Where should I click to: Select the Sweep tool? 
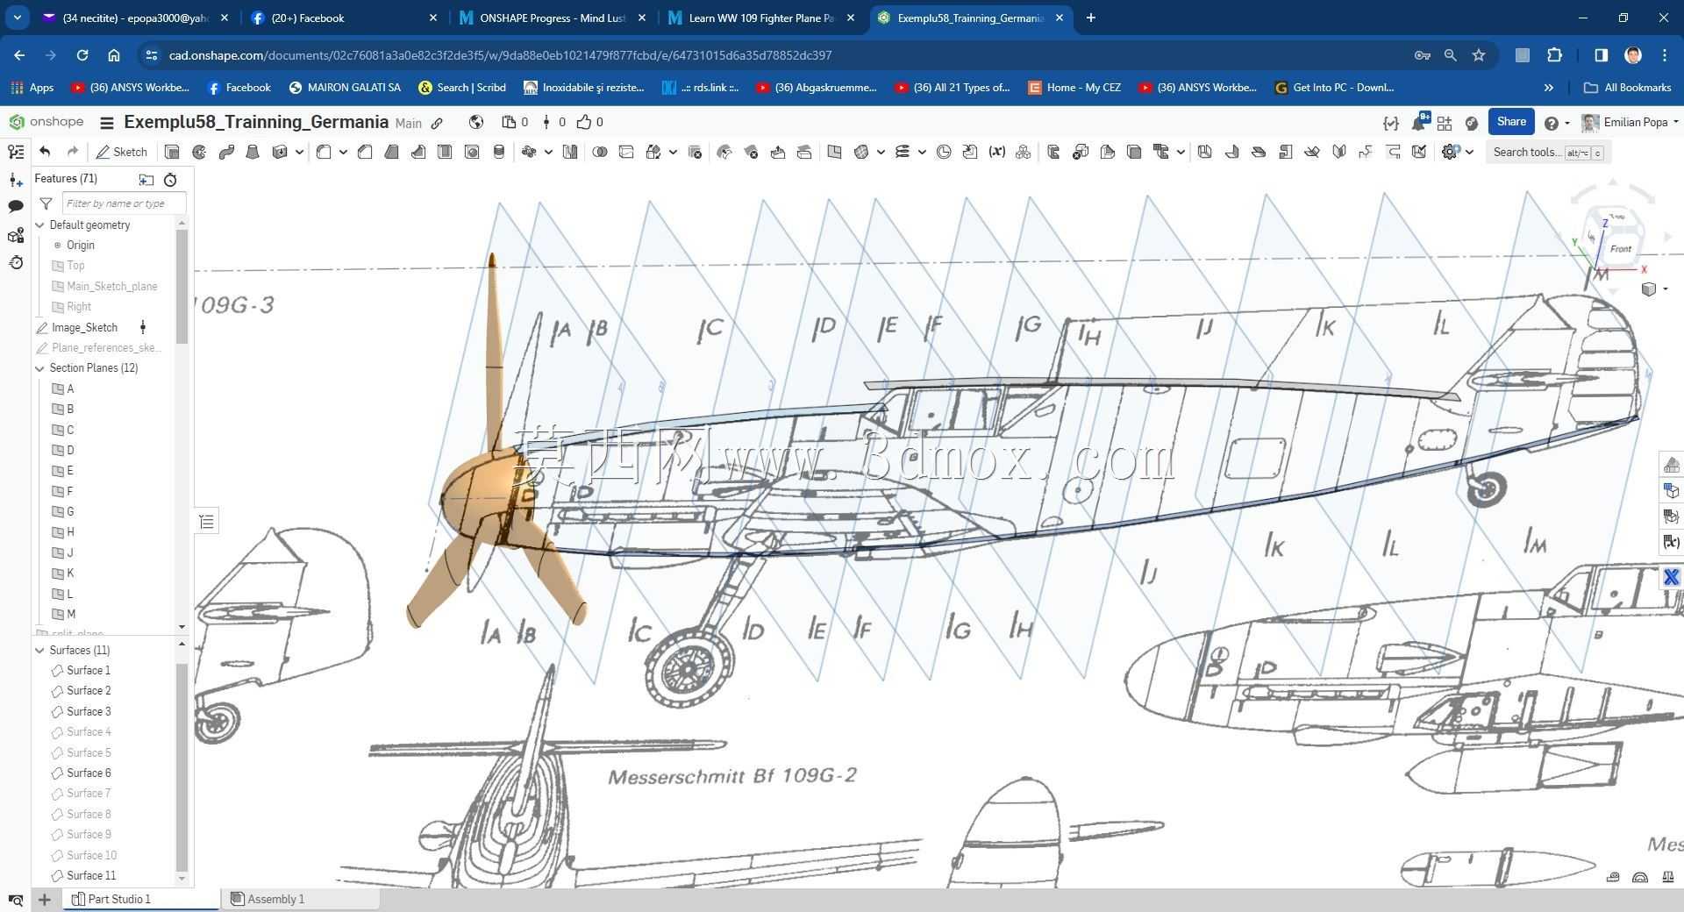[x=226, y=152]
